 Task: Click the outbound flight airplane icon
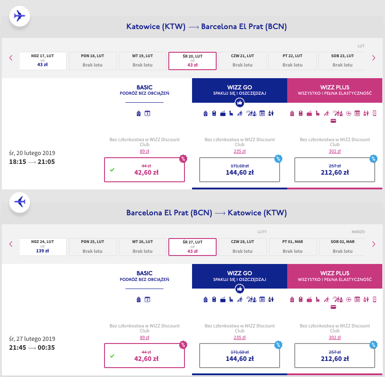20,16
